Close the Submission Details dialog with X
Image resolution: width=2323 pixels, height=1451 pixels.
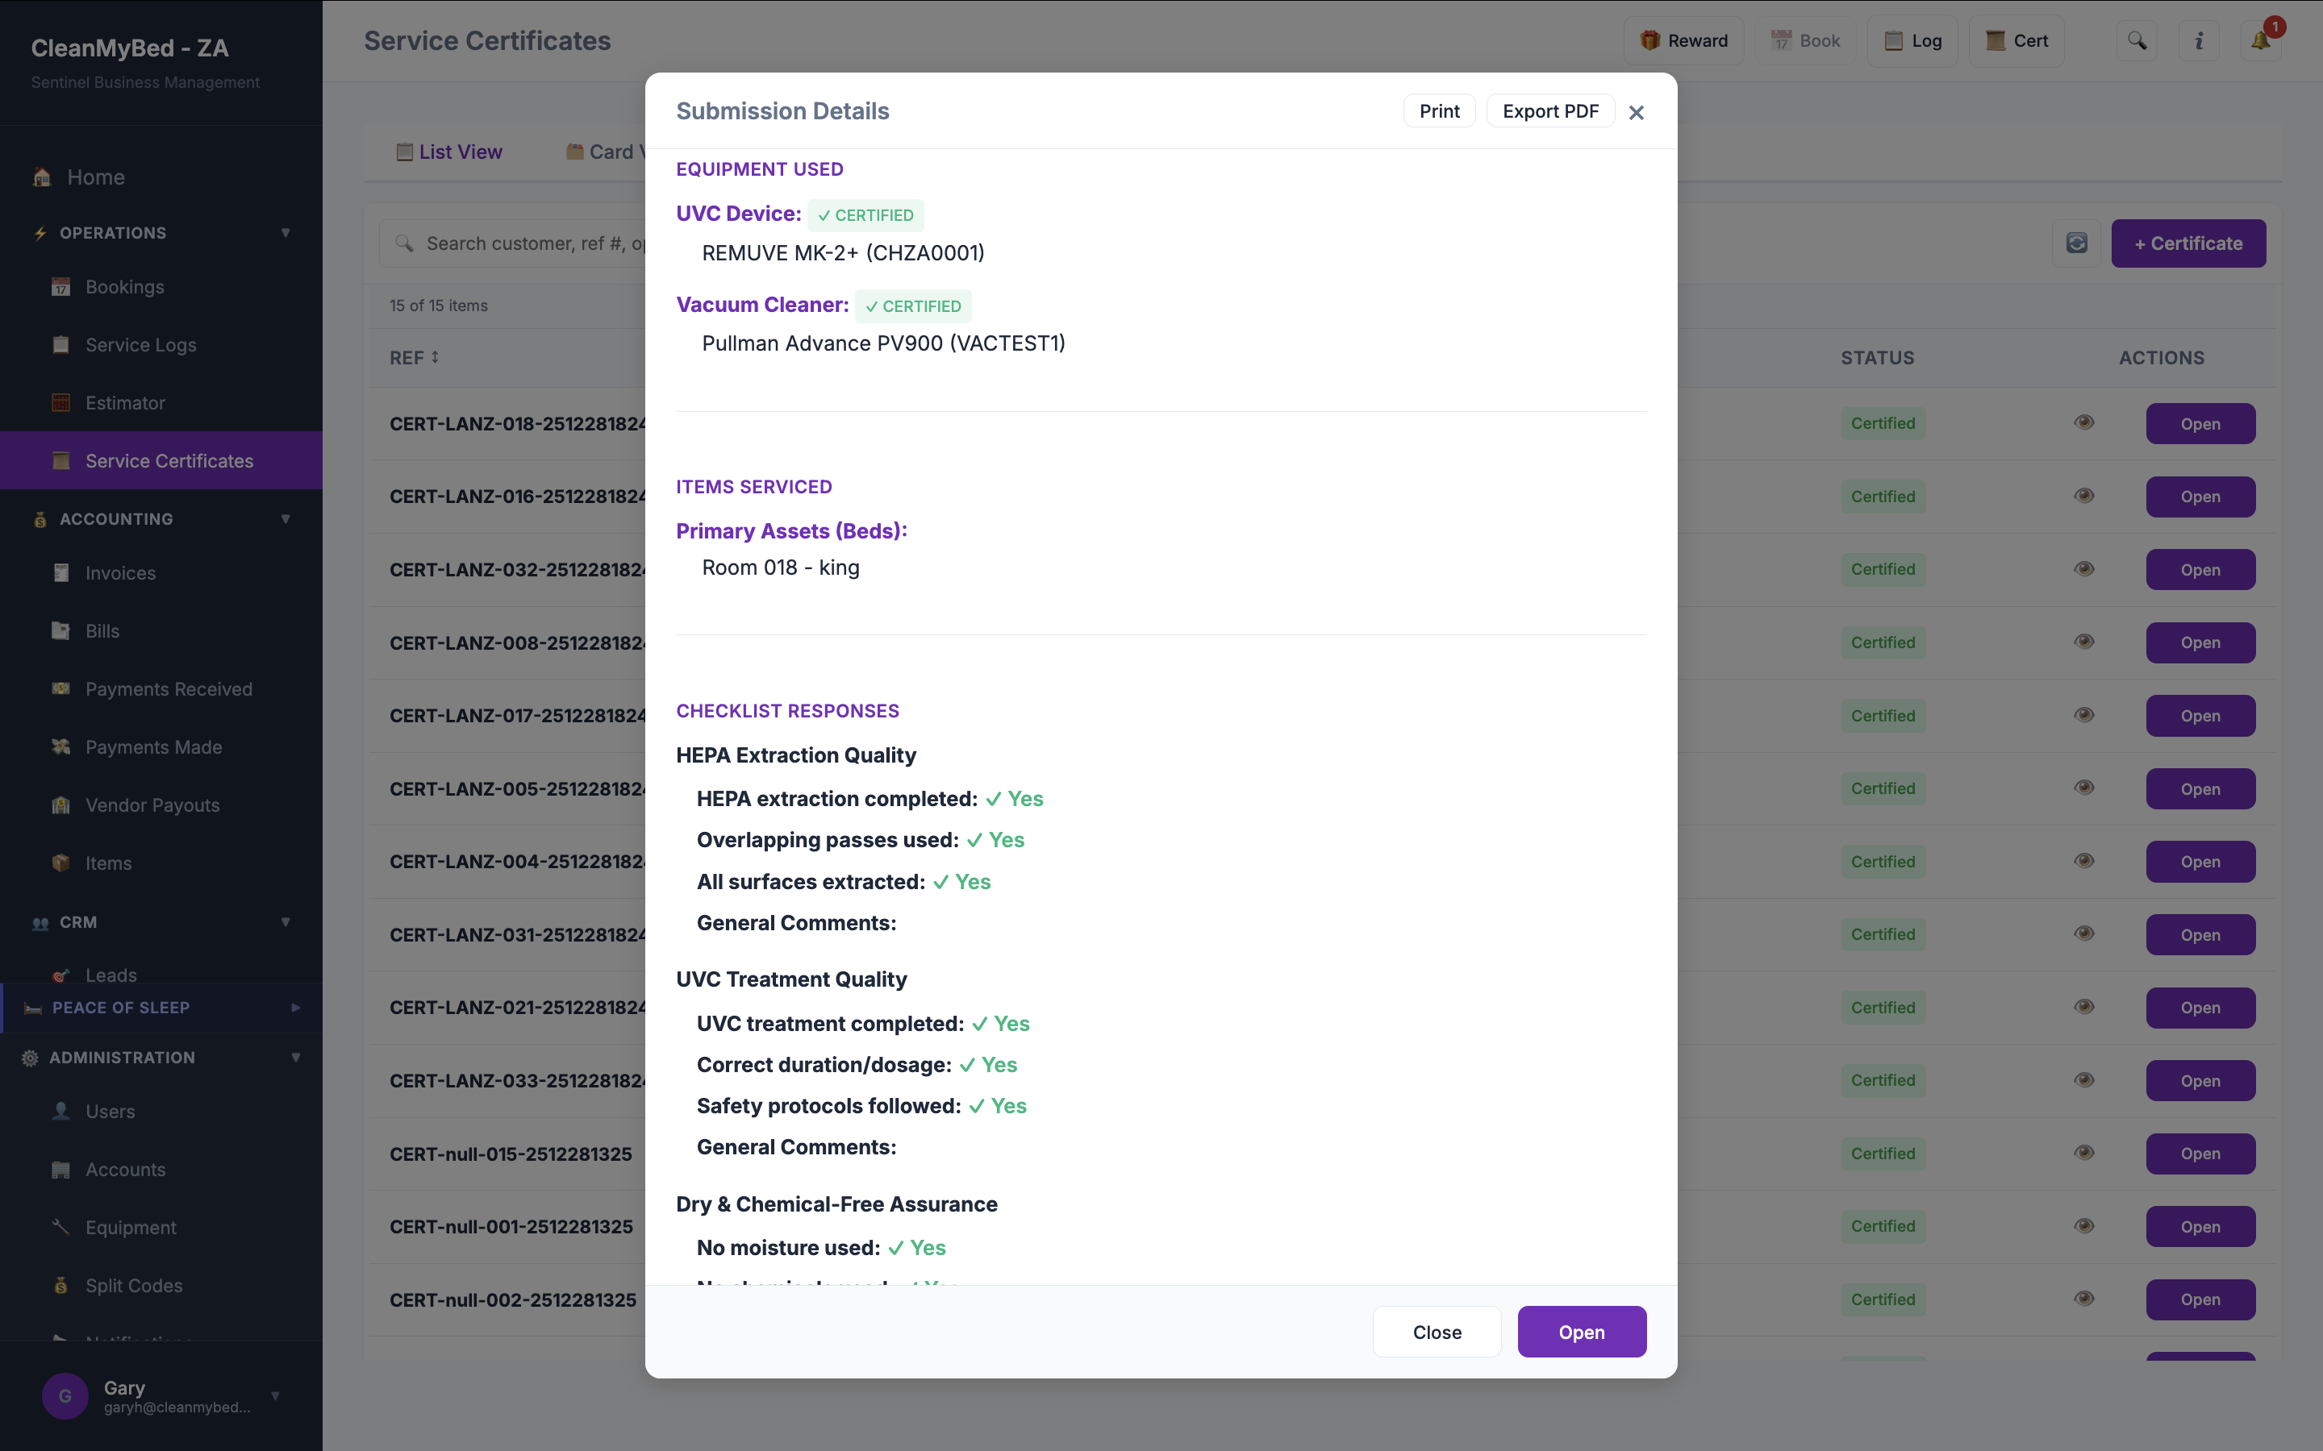[x=1637, y=113]
